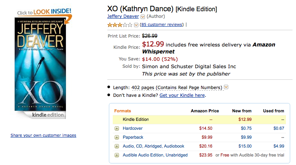Open the dropdown next to Jeffery Deaver
The height and width of the screenshot is (165, 296).
(x=143, y=17)
